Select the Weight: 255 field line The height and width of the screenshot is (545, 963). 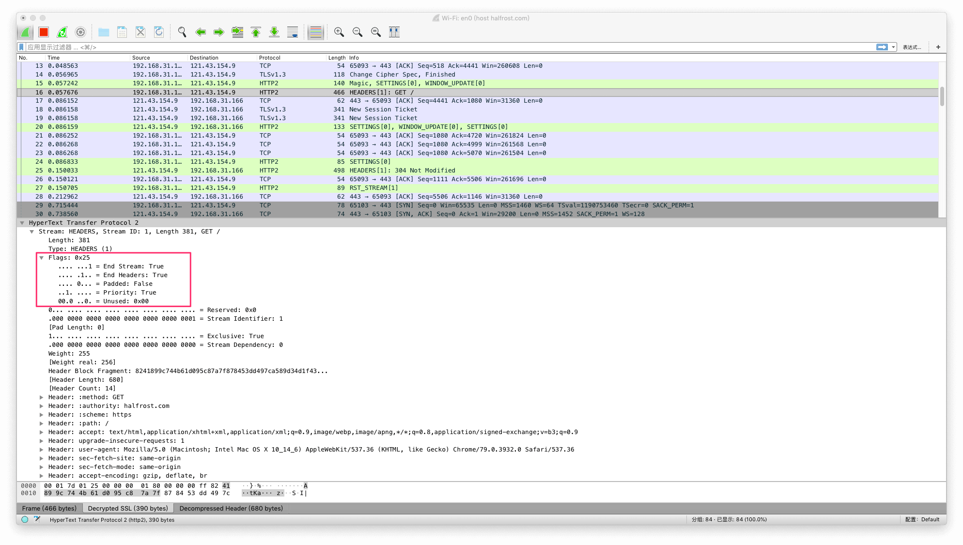click(x=69, y=354)
